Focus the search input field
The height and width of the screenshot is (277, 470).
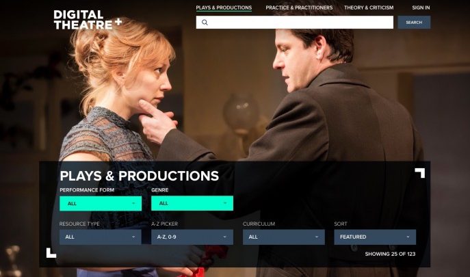pyautogui.click(x=295, y=22)
